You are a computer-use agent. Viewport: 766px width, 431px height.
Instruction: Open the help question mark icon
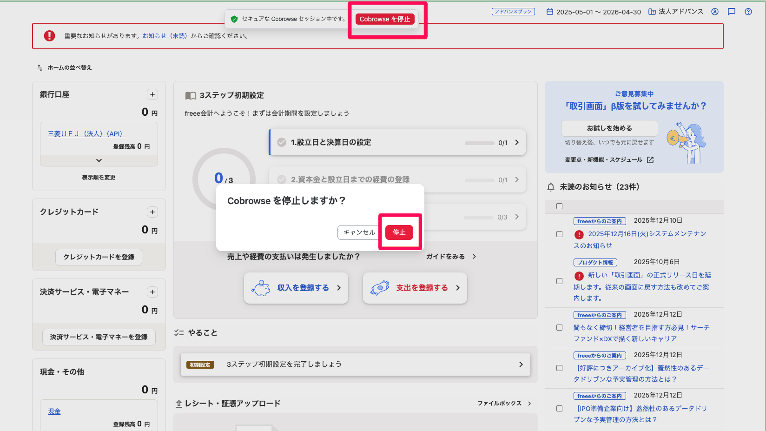pos(748,12)
